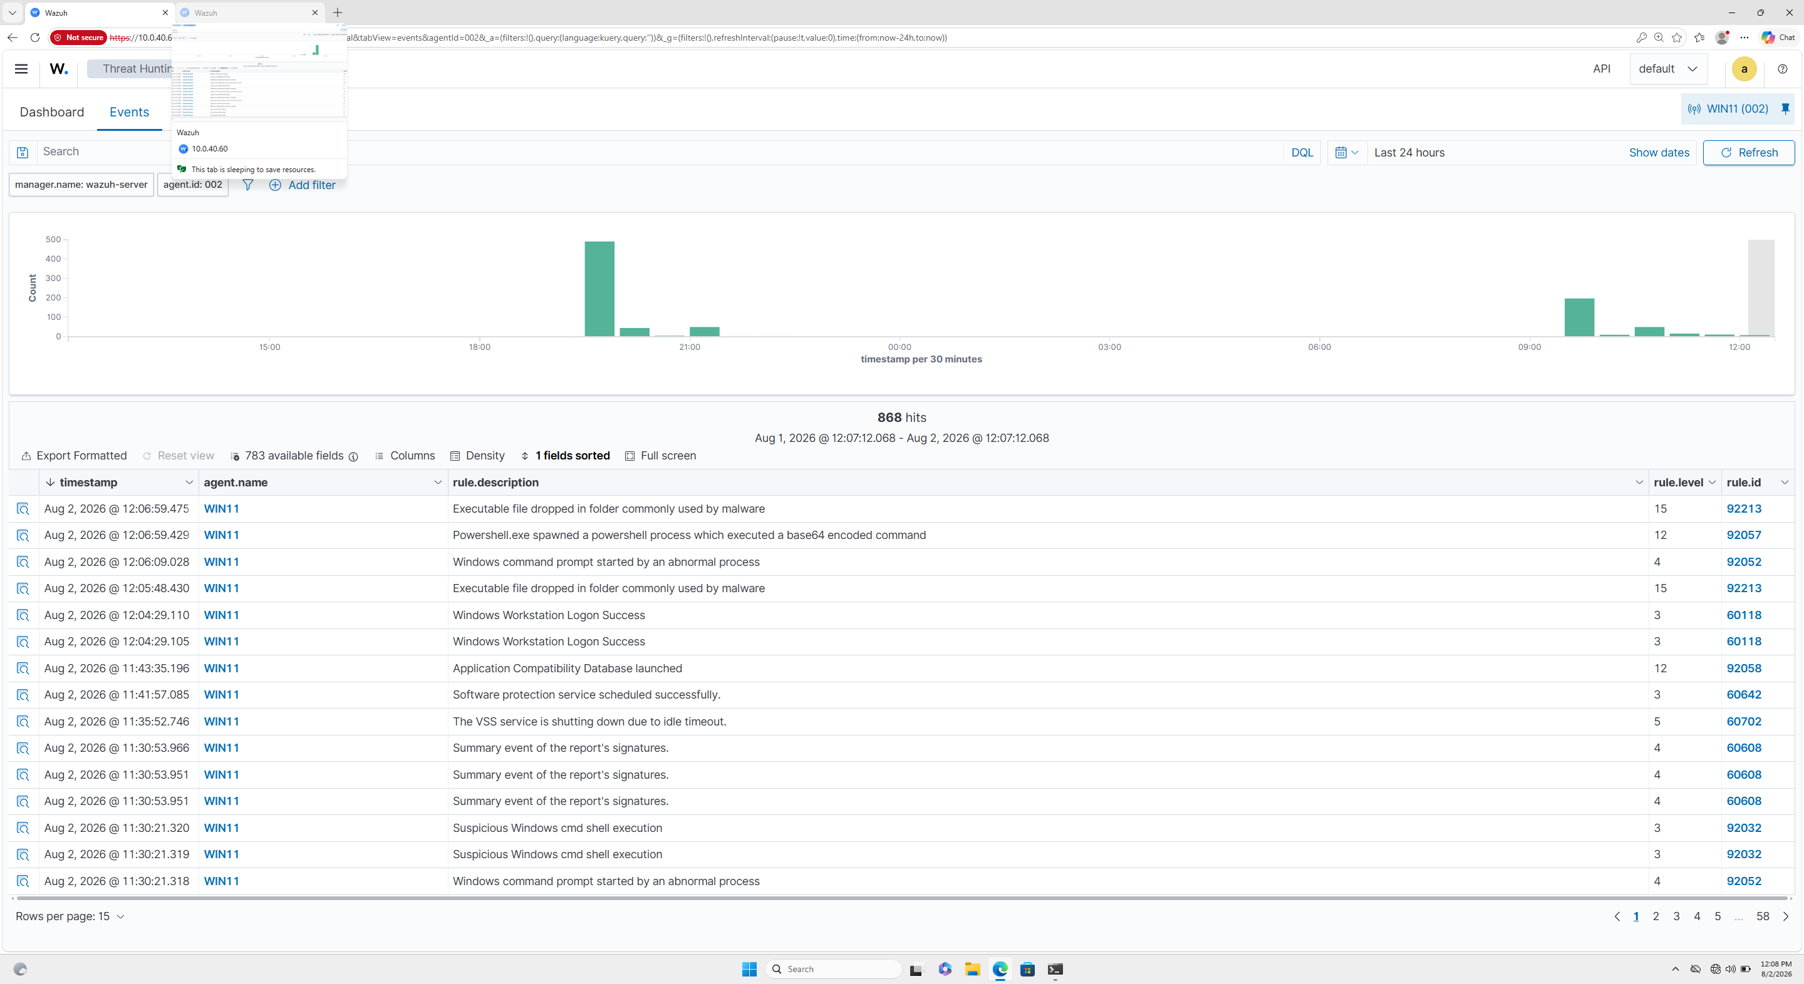Open Windows Start menu
Image resolution: width=1804 pixels, height=984 pixels.
(x=749, y=970)
